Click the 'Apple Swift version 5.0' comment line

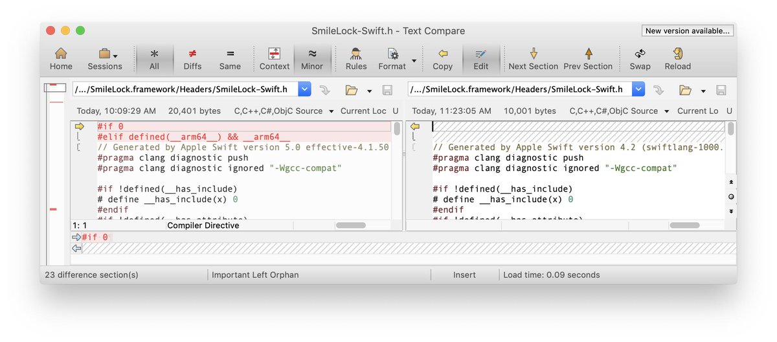point(243,147)
